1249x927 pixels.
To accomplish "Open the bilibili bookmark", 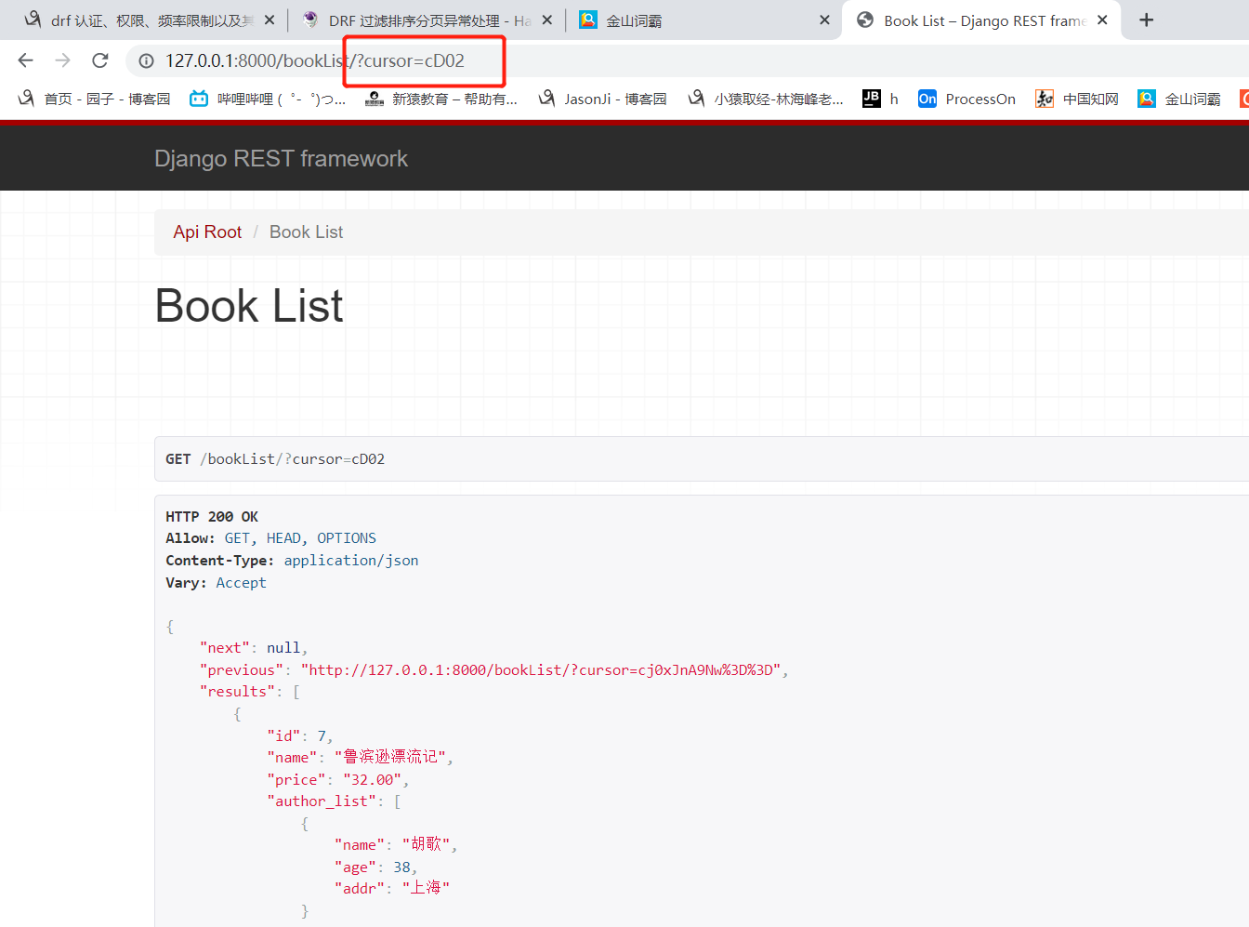I will pyautogui.click(x=267, y=99).
